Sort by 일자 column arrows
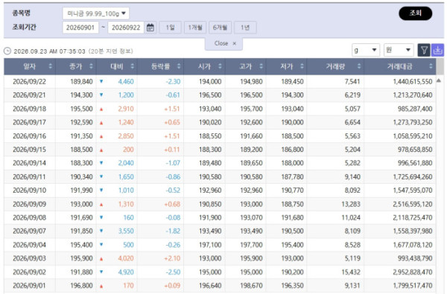Viewport: 447px width, 294px height. tap(50, 66)
